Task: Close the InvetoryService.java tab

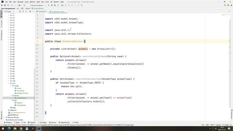Action: pyautogui.click(x=66, y=11)
